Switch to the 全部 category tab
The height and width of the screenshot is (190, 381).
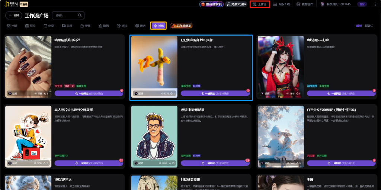tap(12, 26)
